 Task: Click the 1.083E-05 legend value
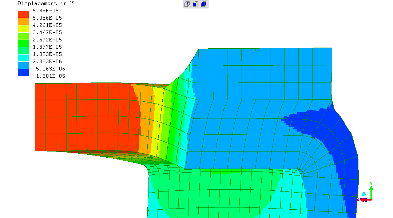pyautogui.click(x=47, y=54)
